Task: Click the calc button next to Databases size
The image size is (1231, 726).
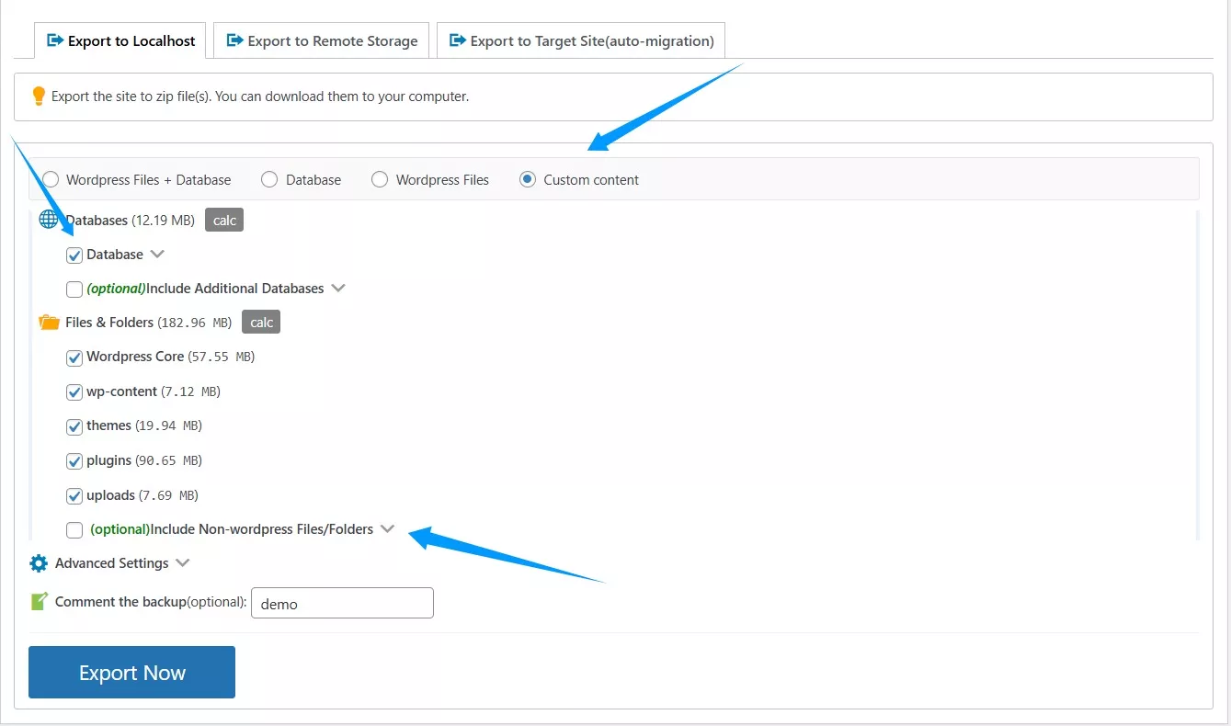Action: tap(223, 219)
